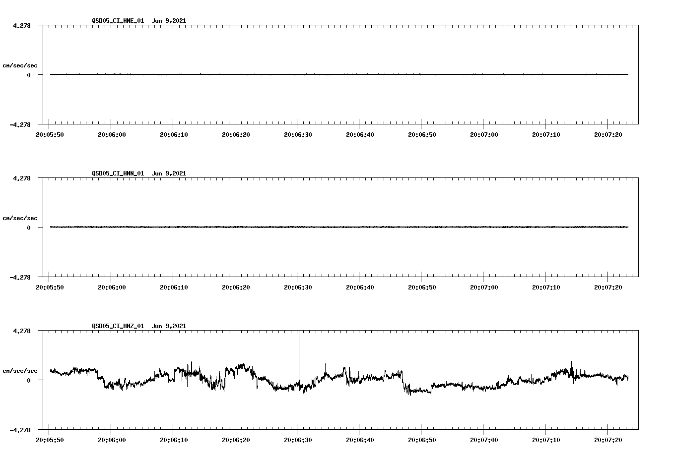674x458 pixels.
Task: Click the 20:07:10 time label under HNZ chart
Action: coord(546,440)
